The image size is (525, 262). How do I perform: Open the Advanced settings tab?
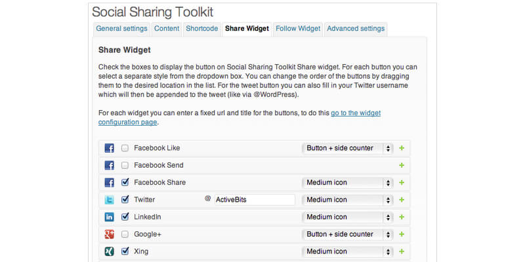coord(355,29)
